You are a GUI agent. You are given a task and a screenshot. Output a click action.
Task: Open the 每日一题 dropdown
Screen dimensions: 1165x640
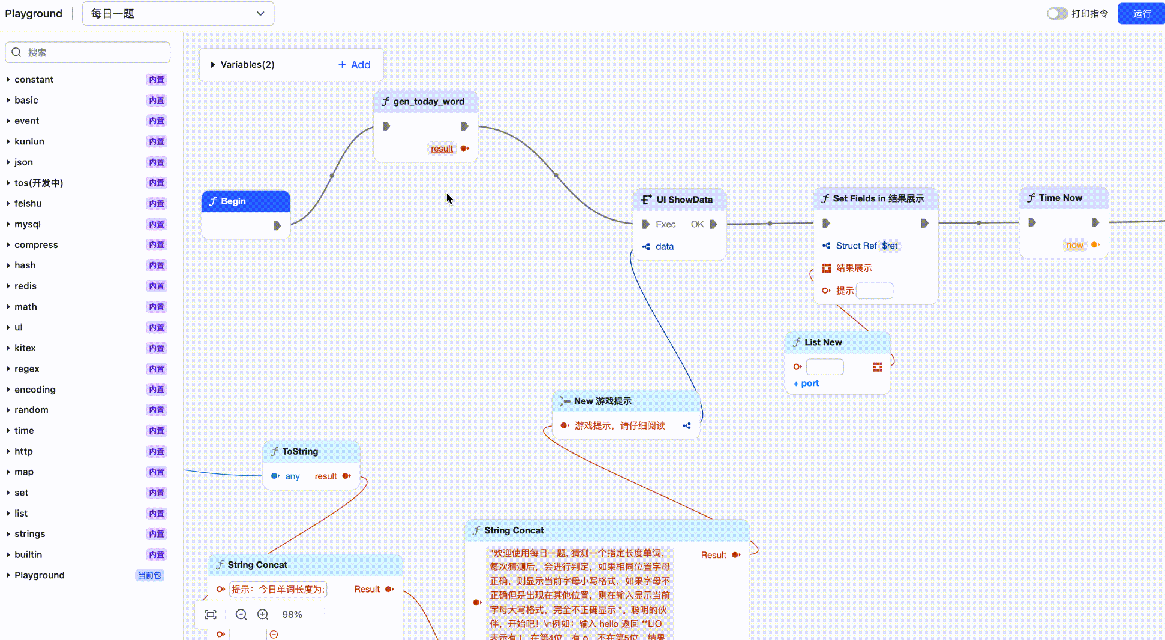coord(178,14)
